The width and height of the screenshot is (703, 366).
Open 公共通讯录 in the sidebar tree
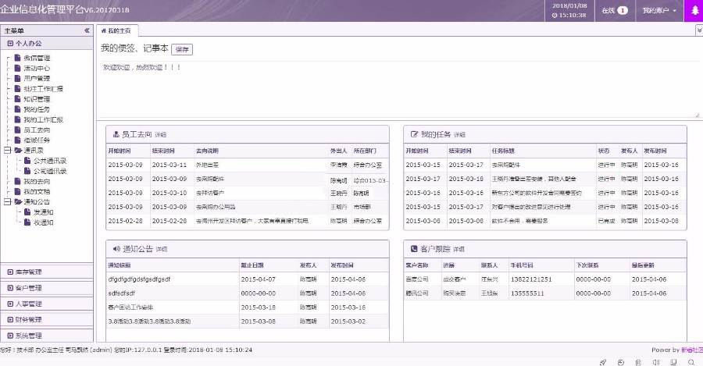pyautogui.click(x=49, y=161)
